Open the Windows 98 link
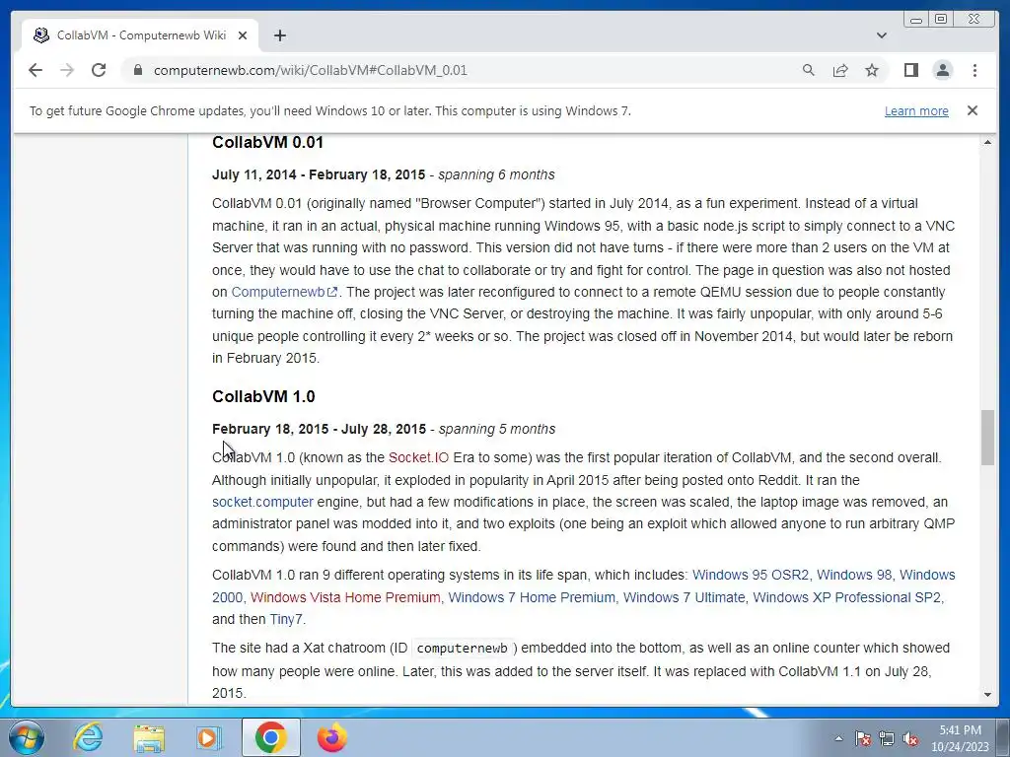Viewport: 1010px width, 757px height. pos(854,575)
